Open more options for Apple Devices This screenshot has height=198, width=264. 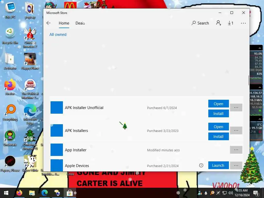pos(236,166)
